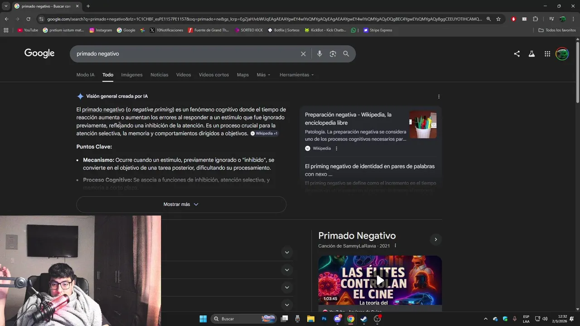Viewport: 580px width, 326px height.
Task: Open El priming negativo de identidad link
Action: pyautogui.click(x=370, y=170)
